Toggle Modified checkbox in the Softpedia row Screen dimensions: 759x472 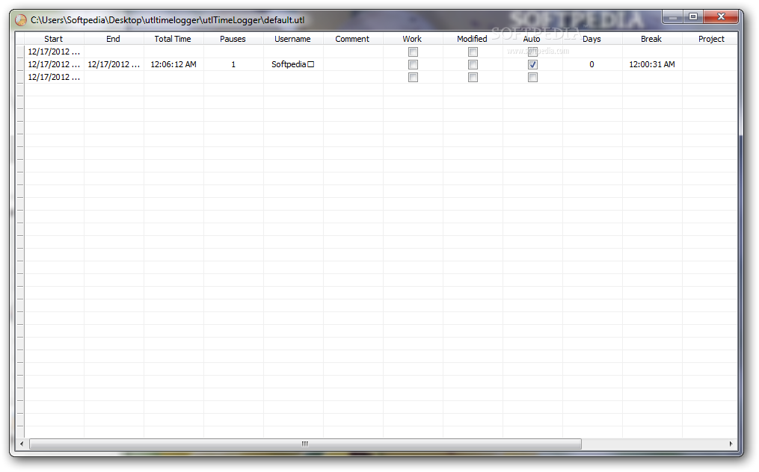(x=473, y=64)
